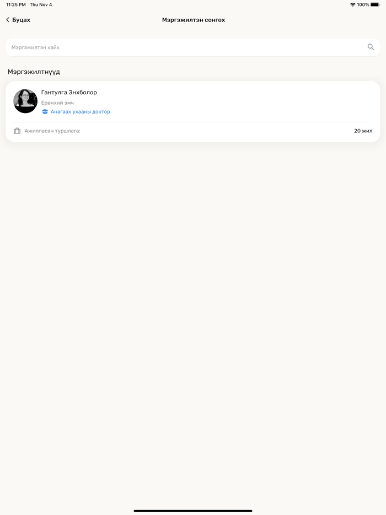Tap the "20 жил" experience value
Screen dimensions: 386x515
click(363, 131)
